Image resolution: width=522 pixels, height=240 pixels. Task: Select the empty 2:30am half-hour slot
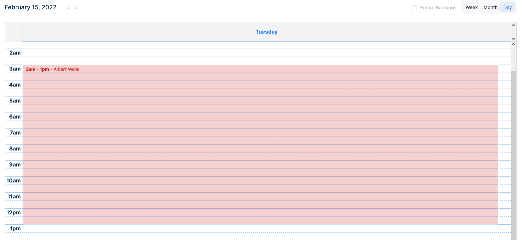tap(266, 61)
